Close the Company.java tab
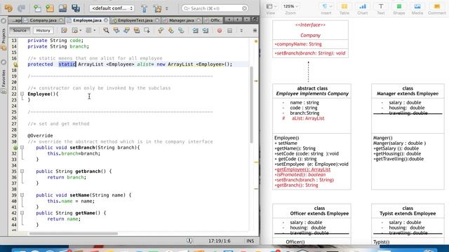 point(61,20)
